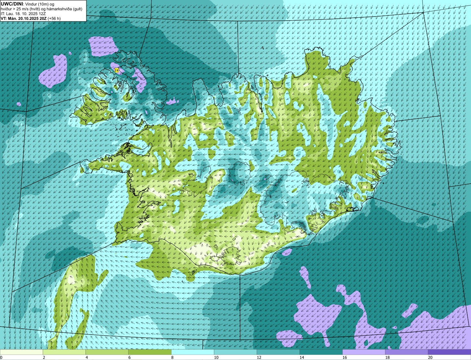Choose the light teal 10–12 legend swatch
The width and height of the screenshot is (471, 360).
point(235,352)
